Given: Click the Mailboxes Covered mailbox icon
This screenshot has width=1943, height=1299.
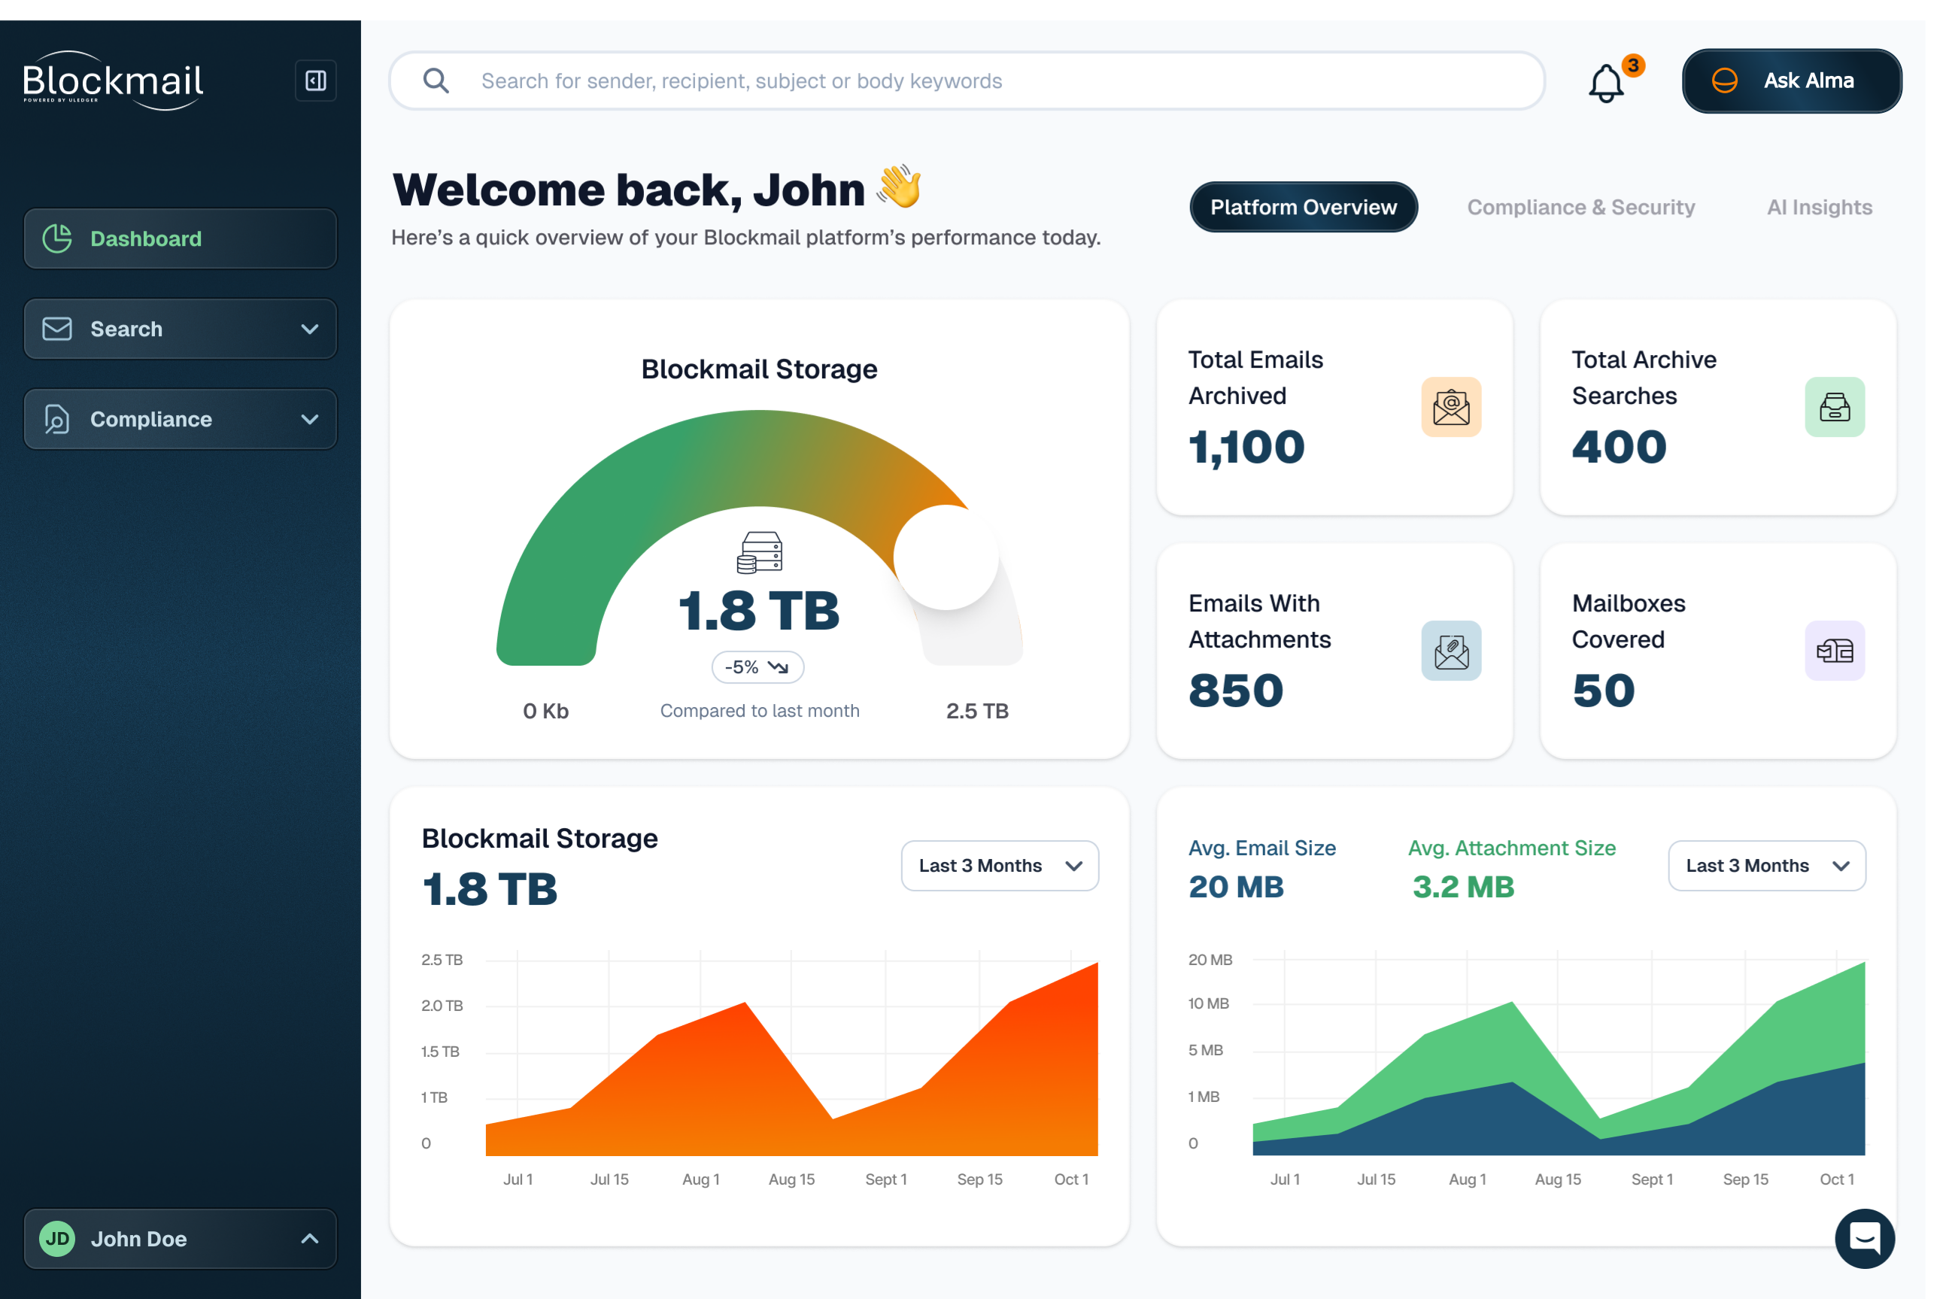Looking at the screenshot, I should pyautogui.click(x=1834, y=651).
